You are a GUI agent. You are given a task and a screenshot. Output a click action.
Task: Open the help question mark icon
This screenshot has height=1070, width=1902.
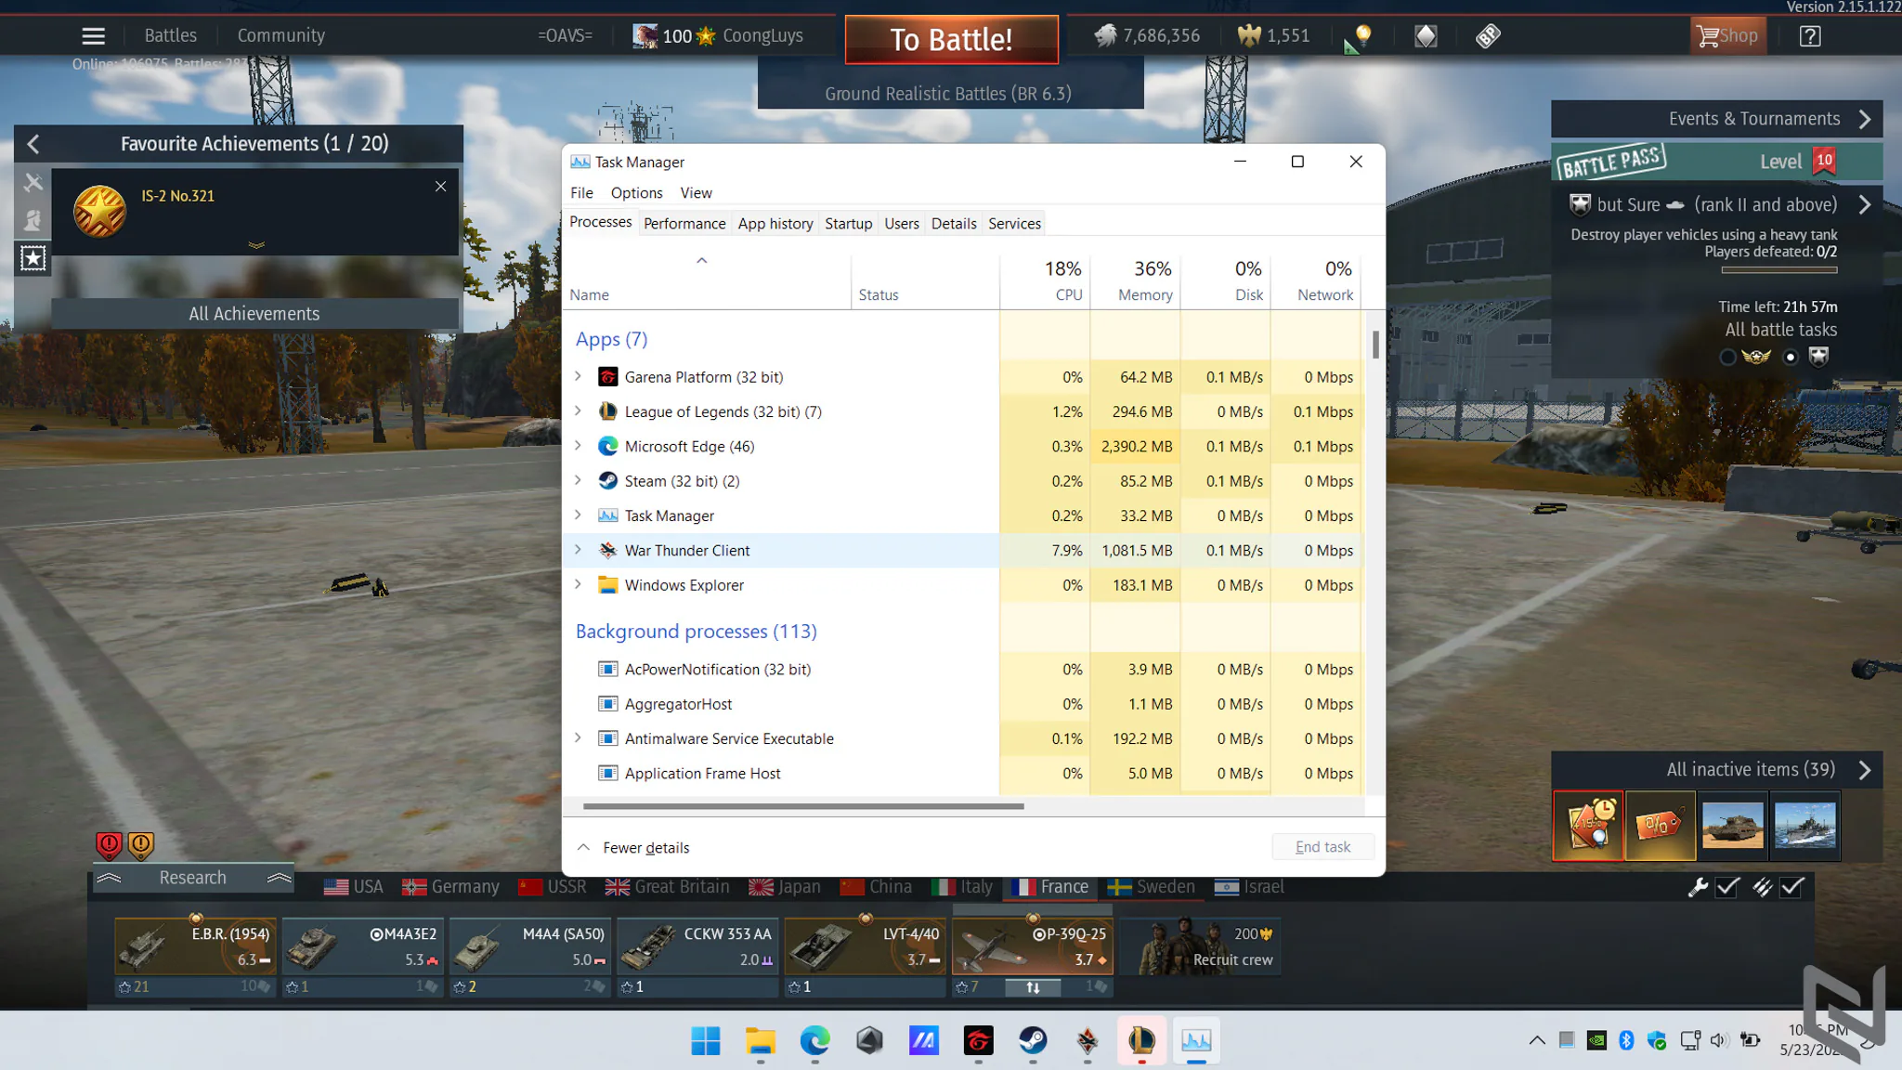click(x=1809, y=36)
